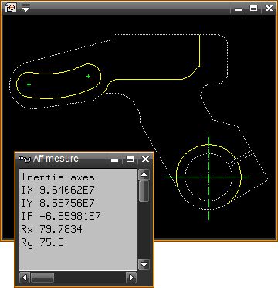The height and width of the screenshot is (288, 278).
Task: Minimize the main drawing window
Action: click(239, 9)
